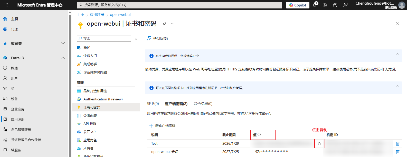Click the resource menu 搜索 box
The width and height of the screenshot is (407, 157).
[104, 38]
